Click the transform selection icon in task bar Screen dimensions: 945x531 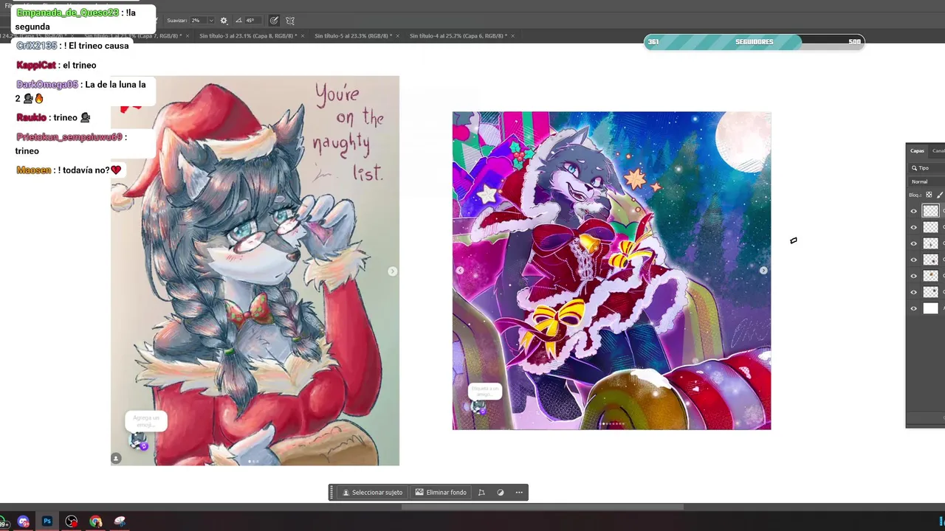(481, 493)
